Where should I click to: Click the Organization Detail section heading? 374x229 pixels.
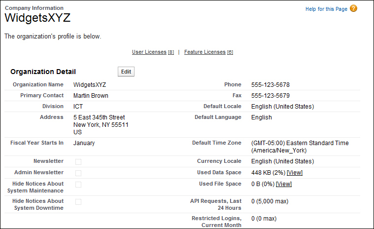tap(43, 72)
